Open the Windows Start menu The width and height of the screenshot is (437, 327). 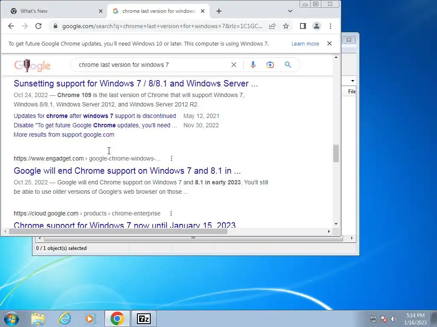click(11, 318)
